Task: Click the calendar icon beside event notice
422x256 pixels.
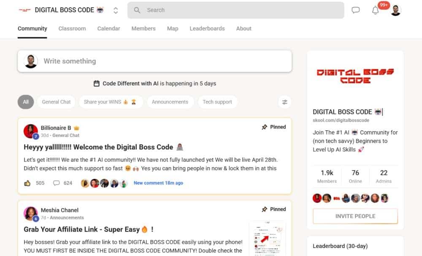Action: (97, 84)
